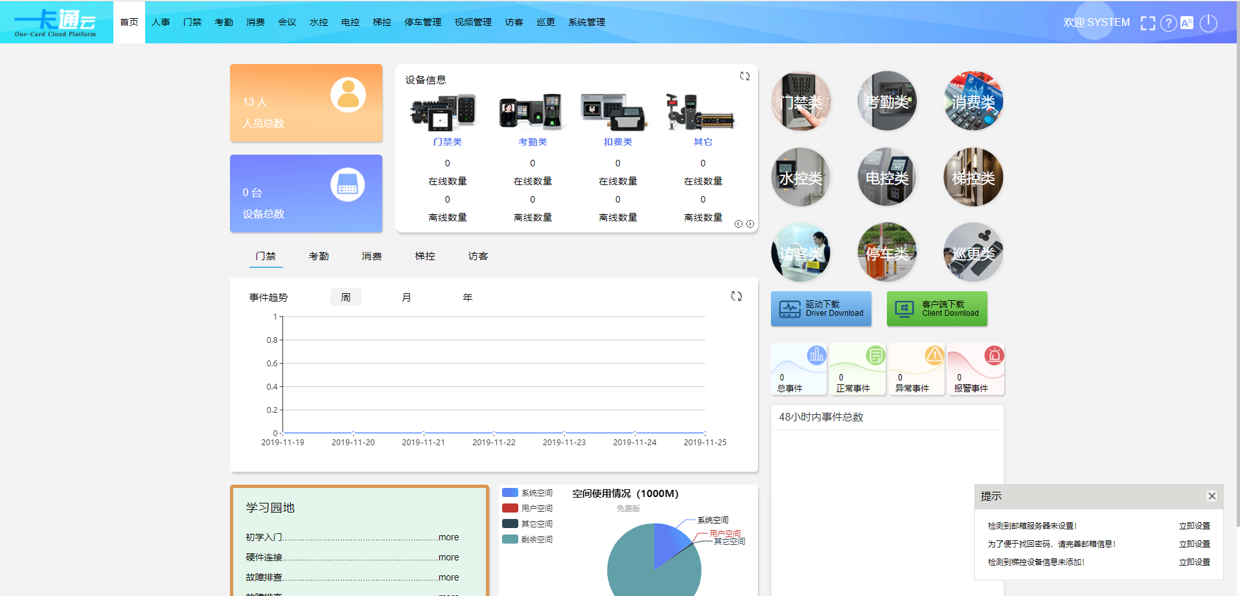Switch to the 门禁 event tab

pyautogui.click(x=266, y=256)
